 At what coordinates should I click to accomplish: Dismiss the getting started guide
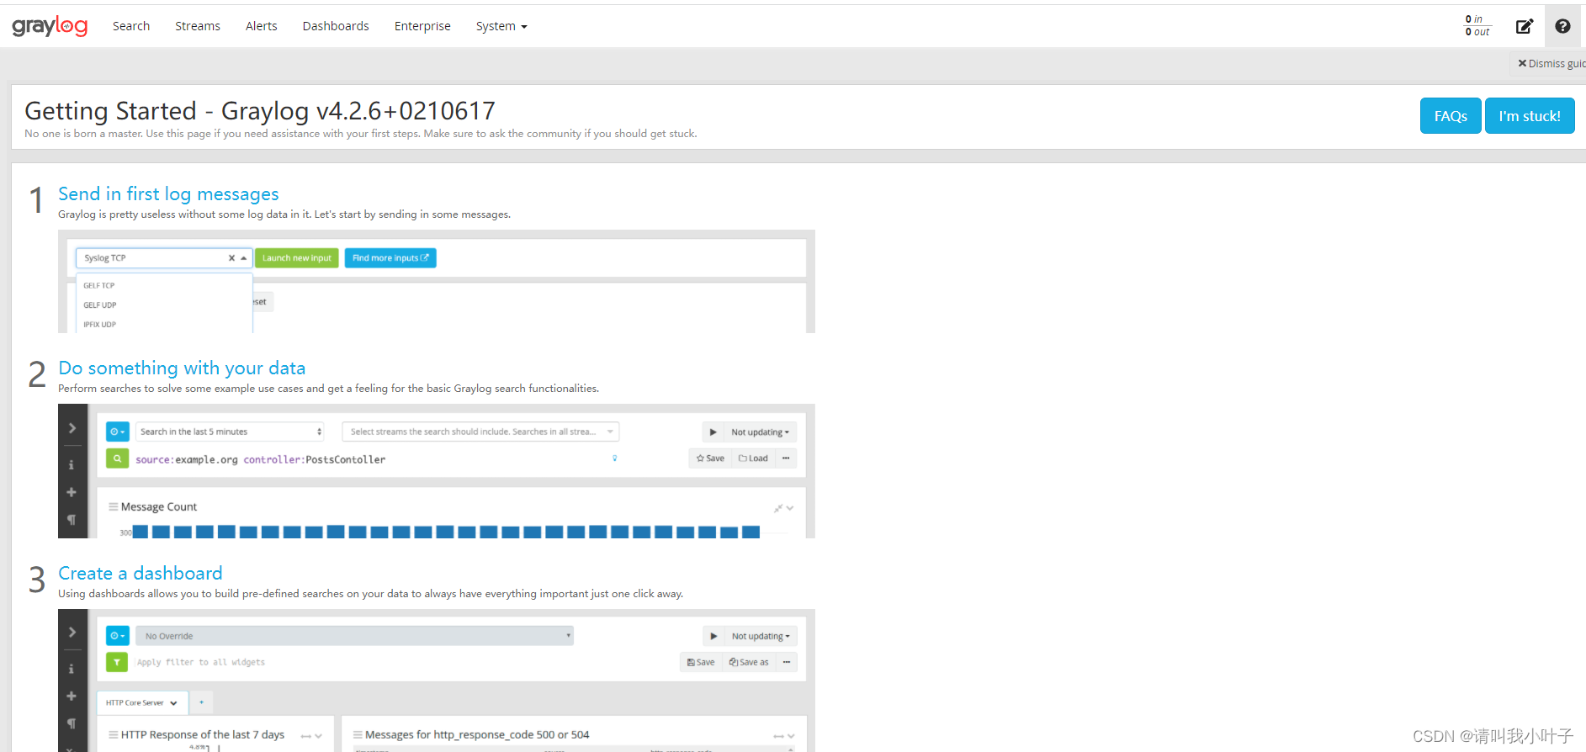pyautogui.click(x=1552, y=63)
